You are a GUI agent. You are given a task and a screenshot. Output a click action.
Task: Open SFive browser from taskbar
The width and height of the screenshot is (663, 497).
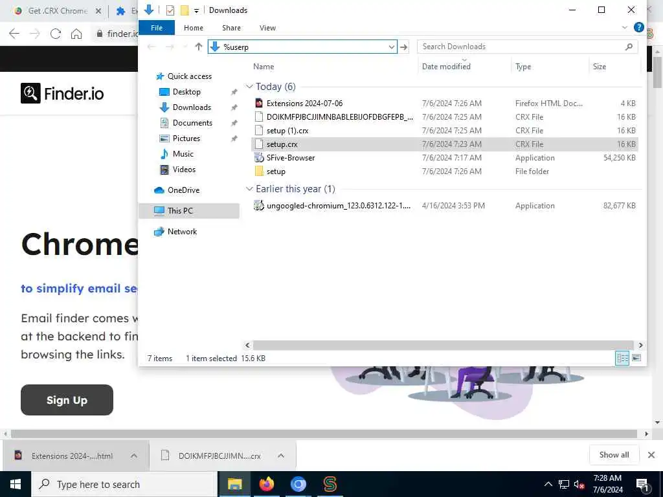[330, 484]
